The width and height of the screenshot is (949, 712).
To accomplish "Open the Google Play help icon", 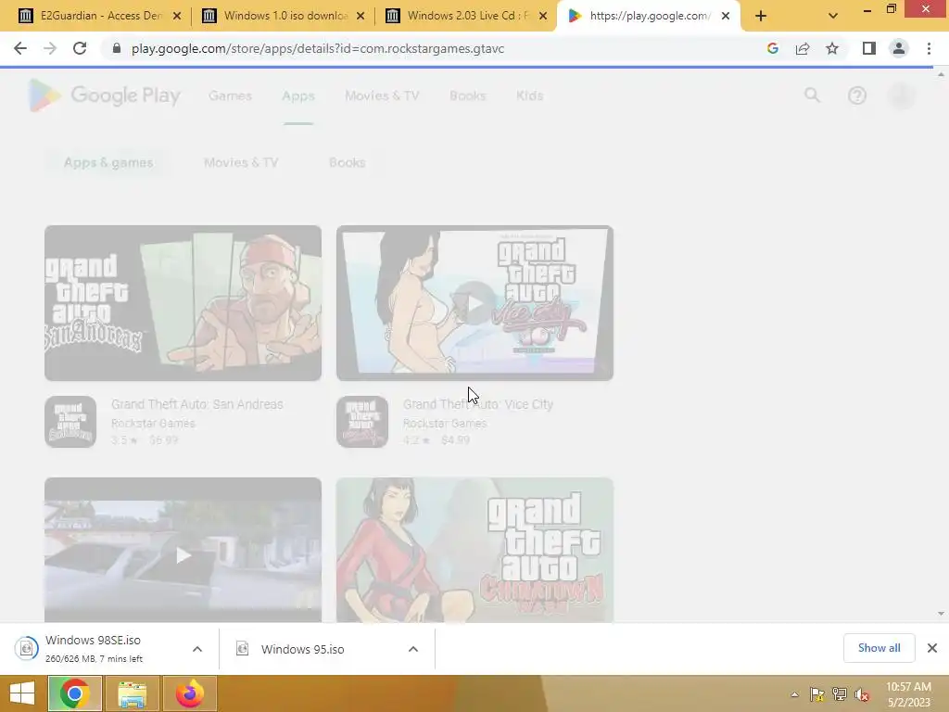I will click(x=857, y=95).
